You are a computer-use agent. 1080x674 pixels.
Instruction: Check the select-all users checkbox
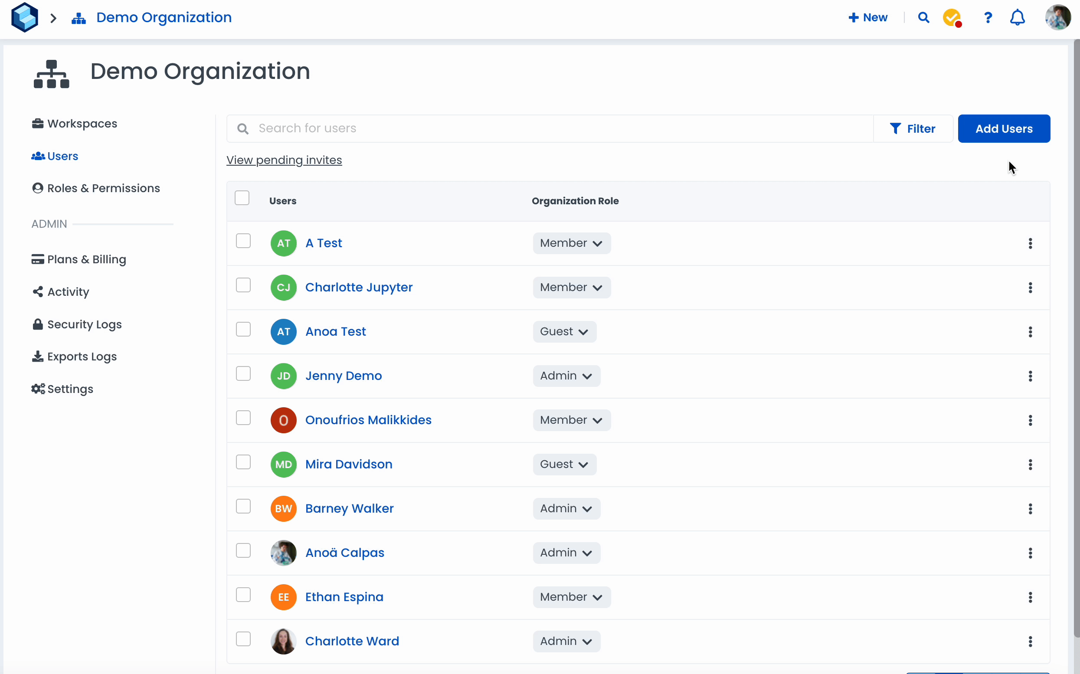(242, 198)
